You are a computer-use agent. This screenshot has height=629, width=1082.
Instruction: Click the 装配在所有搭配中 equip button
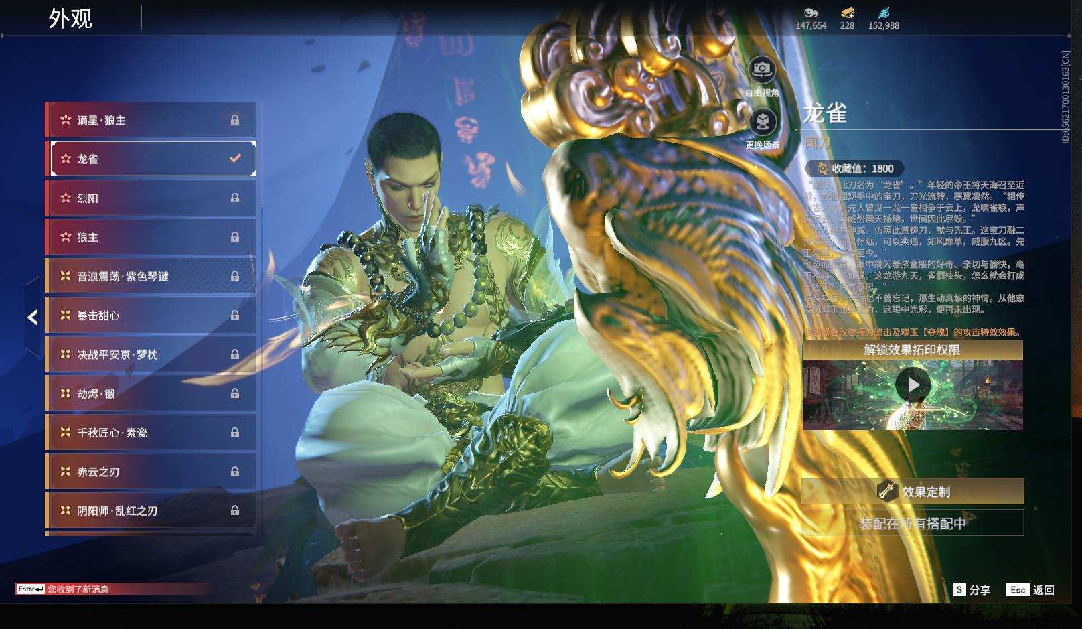click(913, 523)
